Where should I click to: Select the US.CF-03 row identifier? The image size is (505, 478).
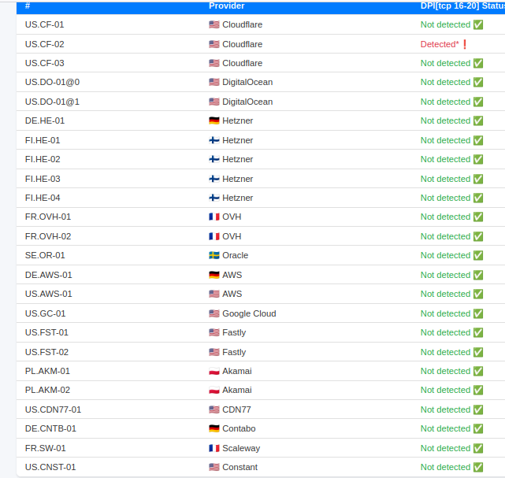pyautogui.click(x=44, y=64)
